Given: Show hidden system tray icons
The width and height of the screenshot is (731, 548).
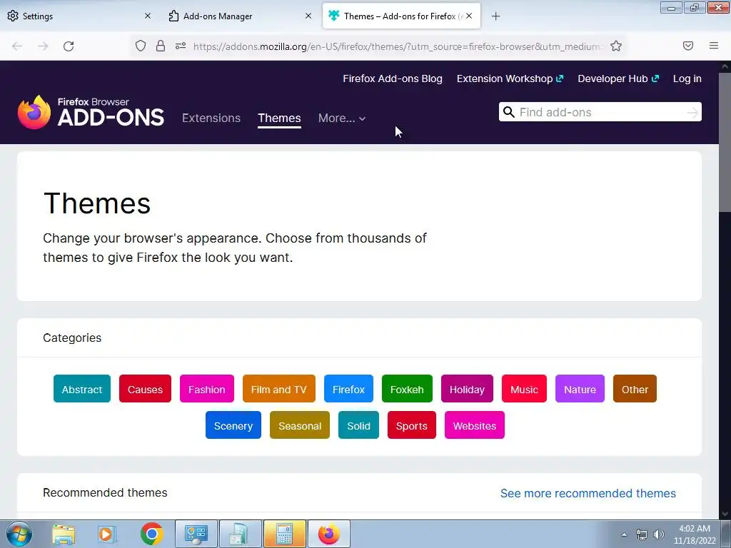Looking at the screenshot, I should (624, 534).
